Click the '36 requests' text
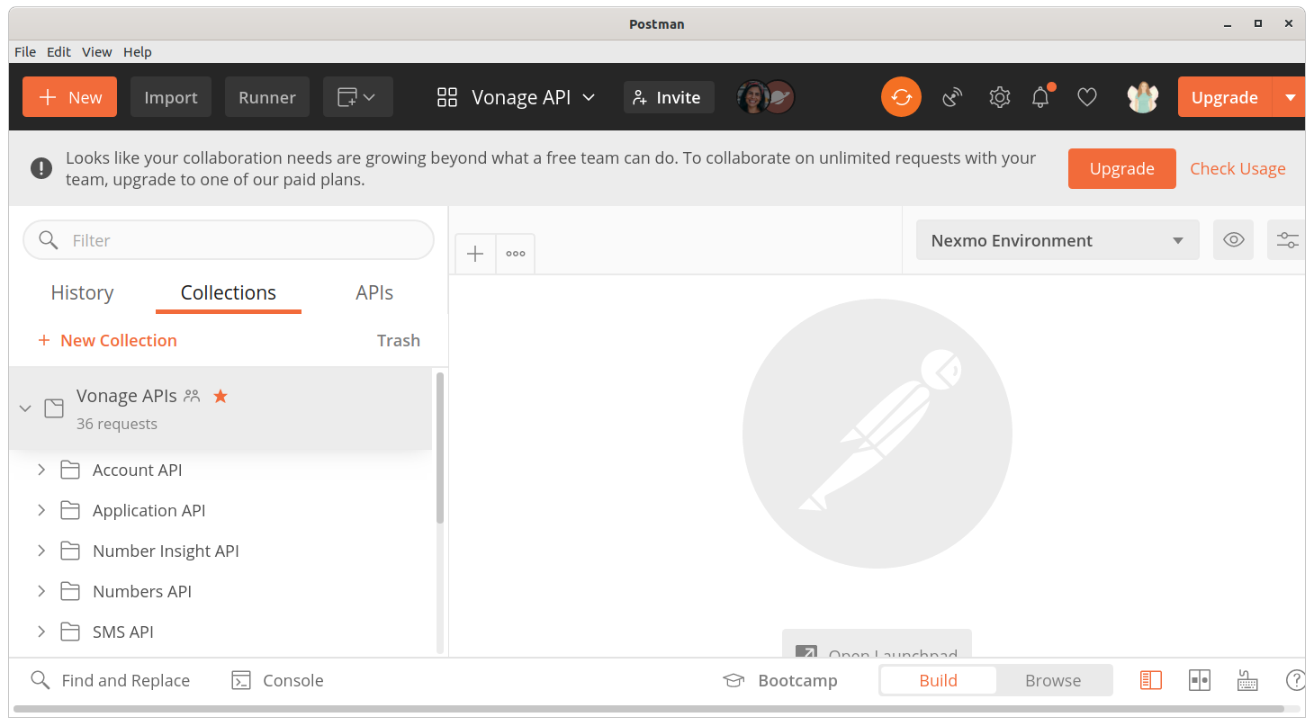Viewport: 1314px width, 726px height. (117, 424)
